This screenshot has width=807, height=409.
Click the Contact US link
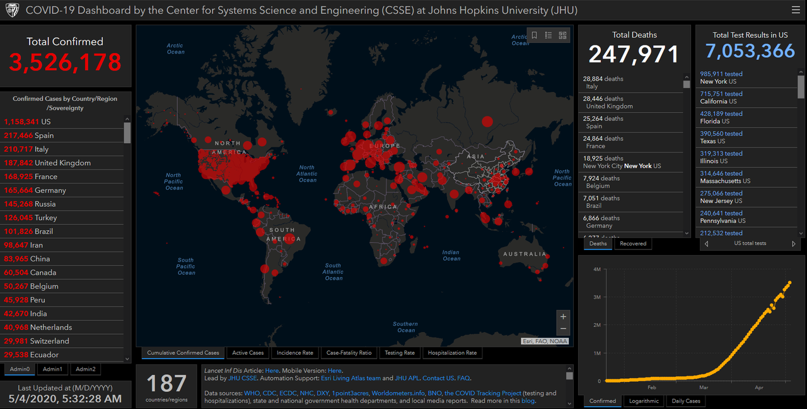click(x=438, y=378)
